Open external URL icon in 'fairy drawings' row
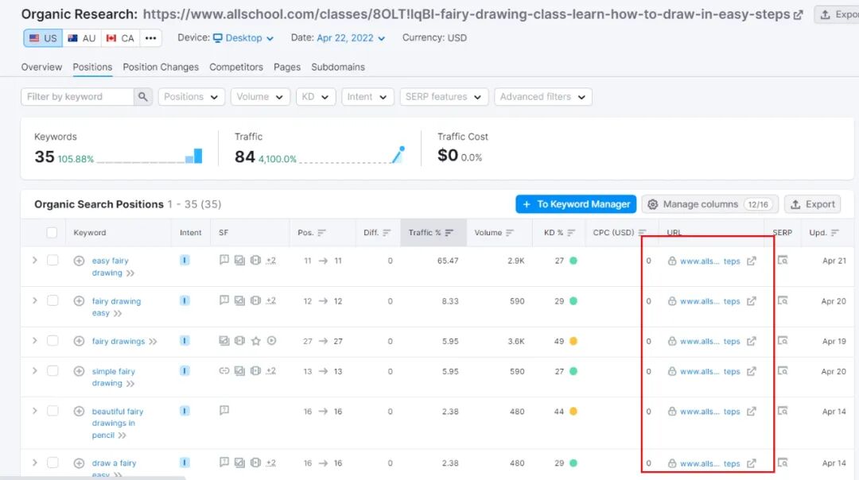Viewport: 859px width, 480px height. coord(752,341)
